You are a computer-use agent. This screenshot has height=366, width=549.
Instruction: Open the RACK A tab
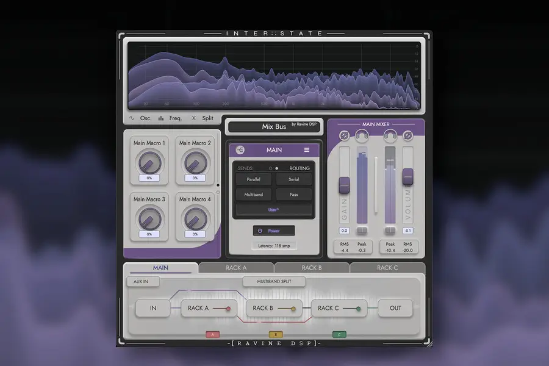236,268
